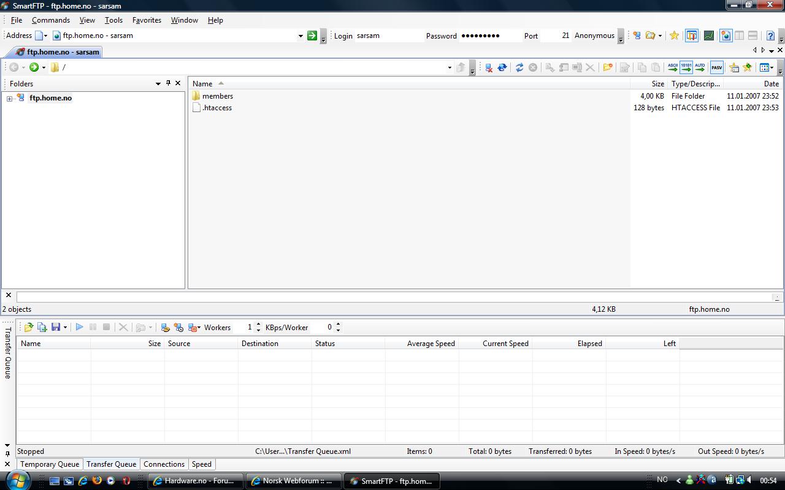Sort file list by Size column header
785x490 pixels.
[649, 84]
